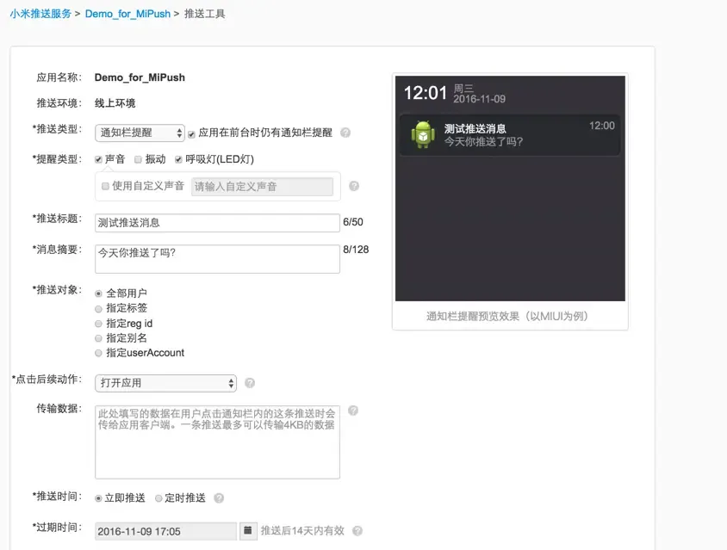The height and width of the screenshot is (550, 727).
Task: Toggle 应用在前台时仍有通知栏提醒 checkbox
Action: 191,134
